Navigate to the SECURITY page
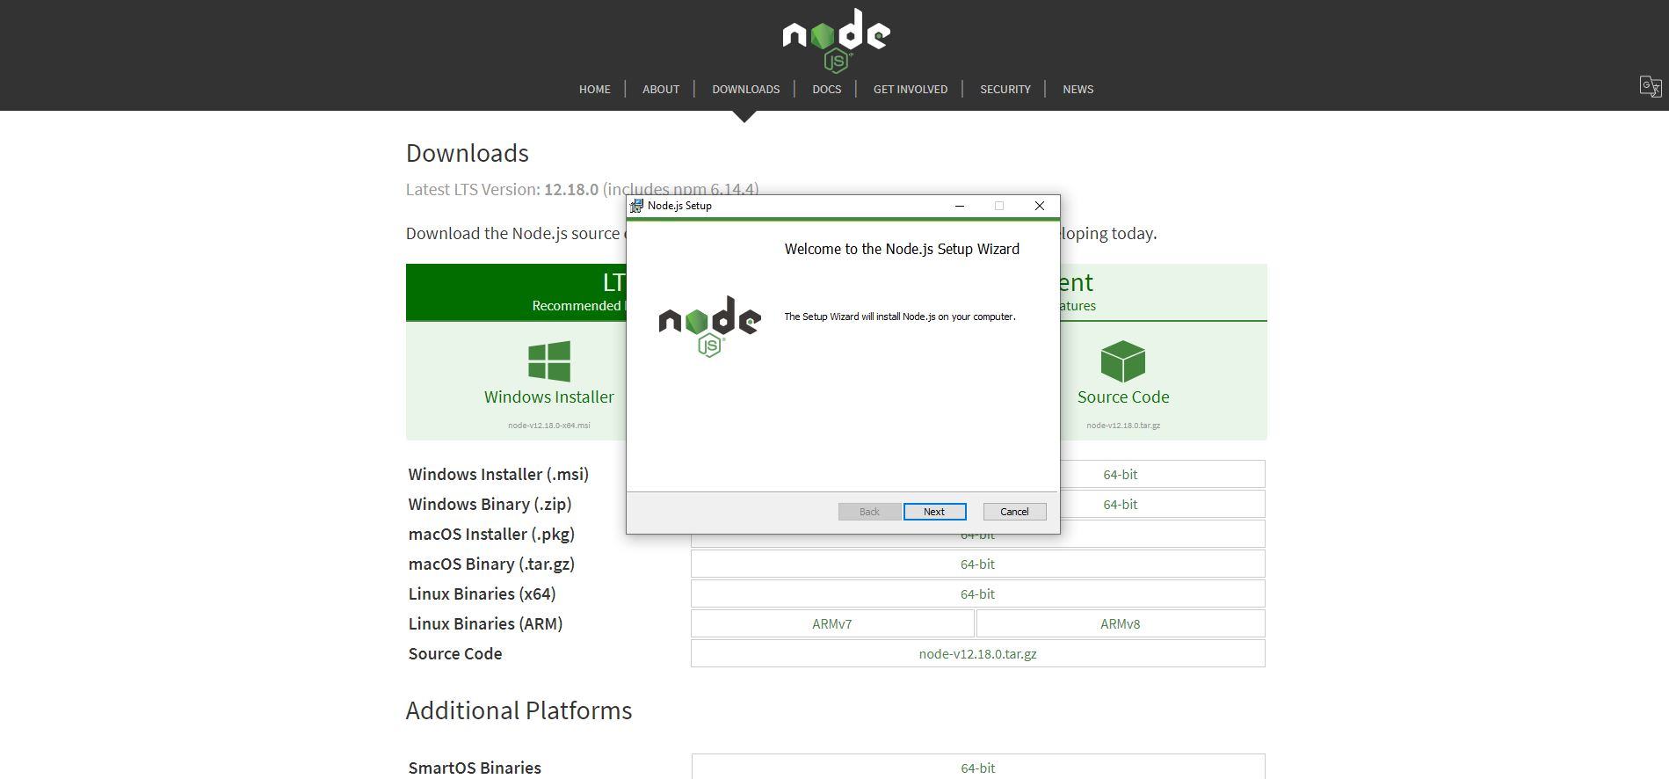The width and height of the screenshot is (1669, 779). tap(1005, 89)
